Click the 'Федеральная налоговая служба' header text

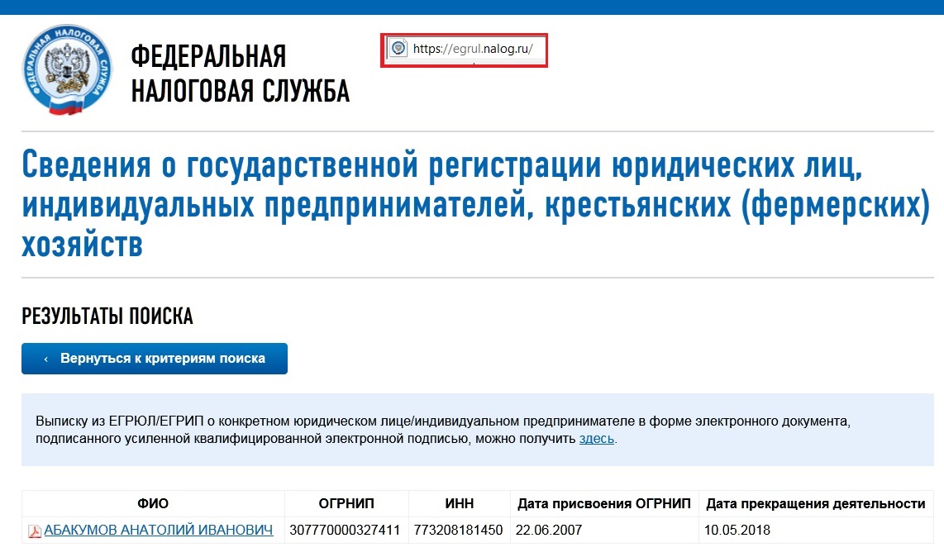(x=240, y=74)
